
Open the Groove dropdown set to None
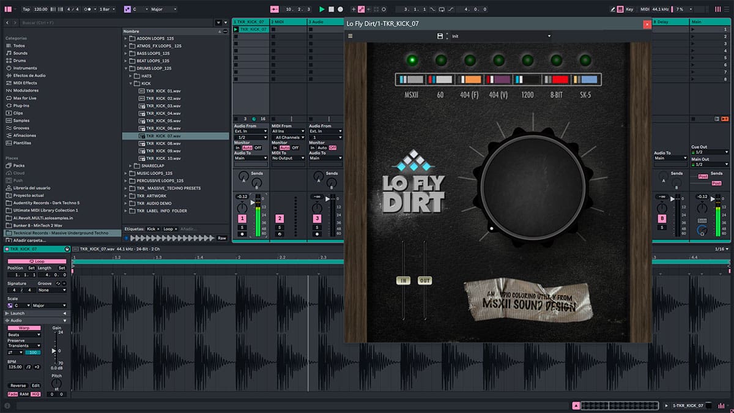click(x=53, y=290)
